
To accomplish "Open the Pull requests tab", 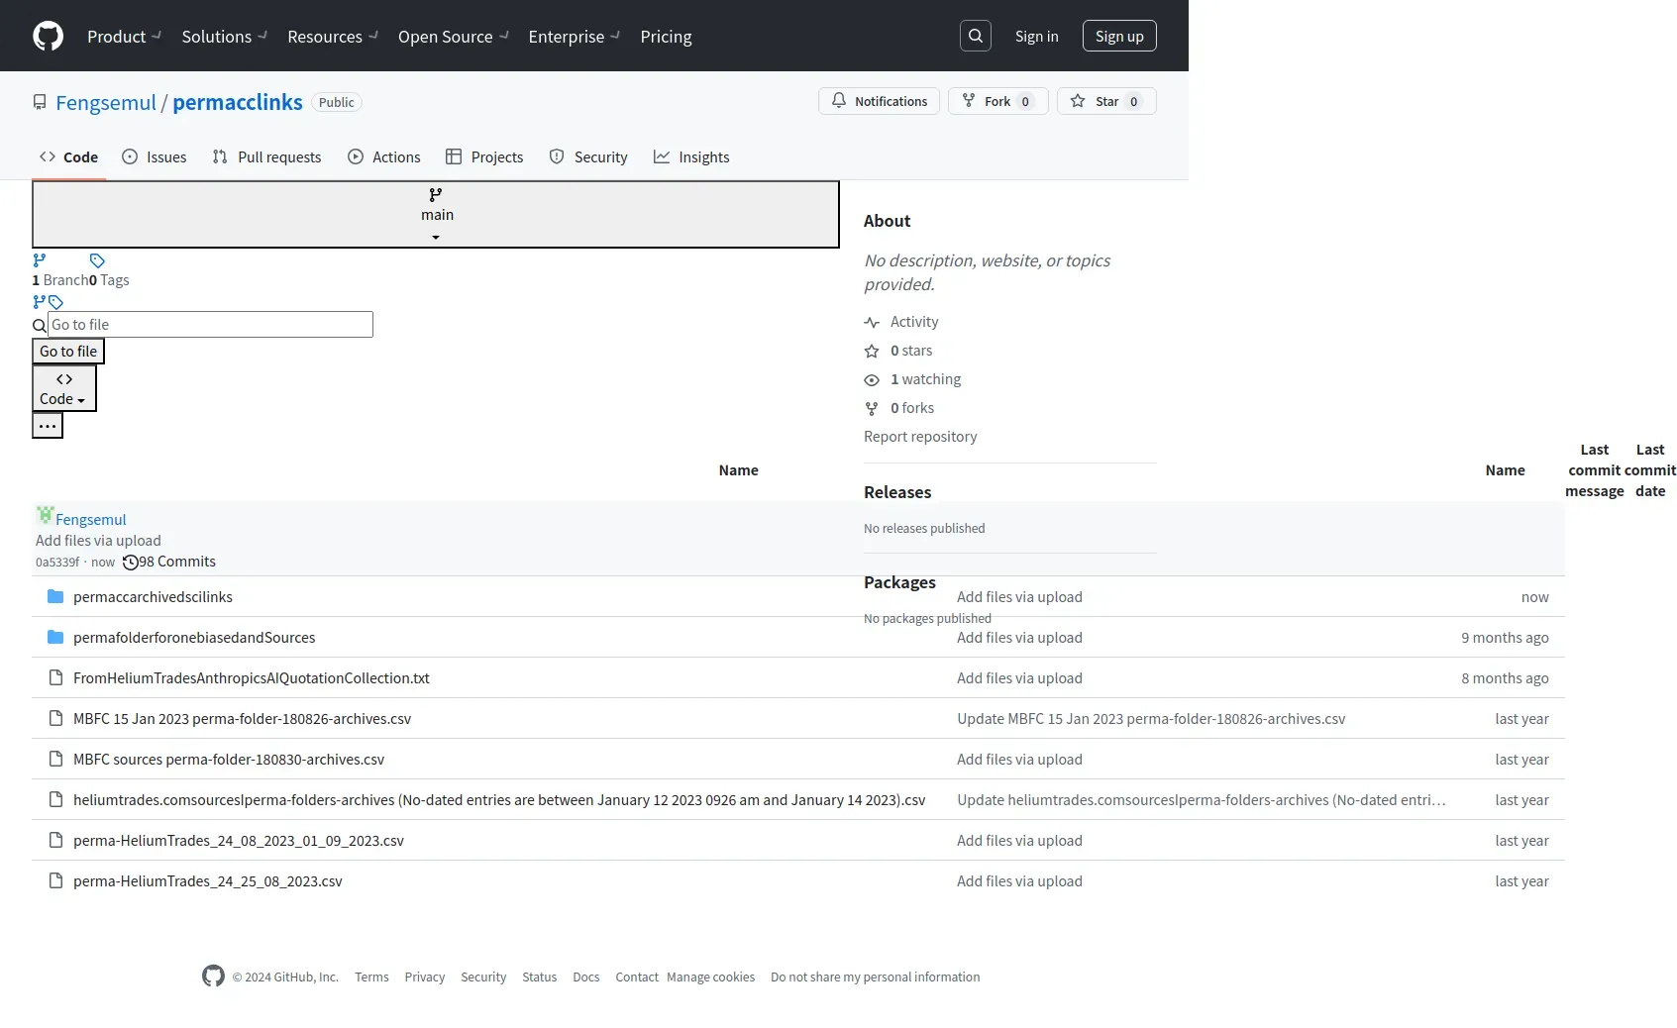I will pyautogui.click(x=267, y=157).
